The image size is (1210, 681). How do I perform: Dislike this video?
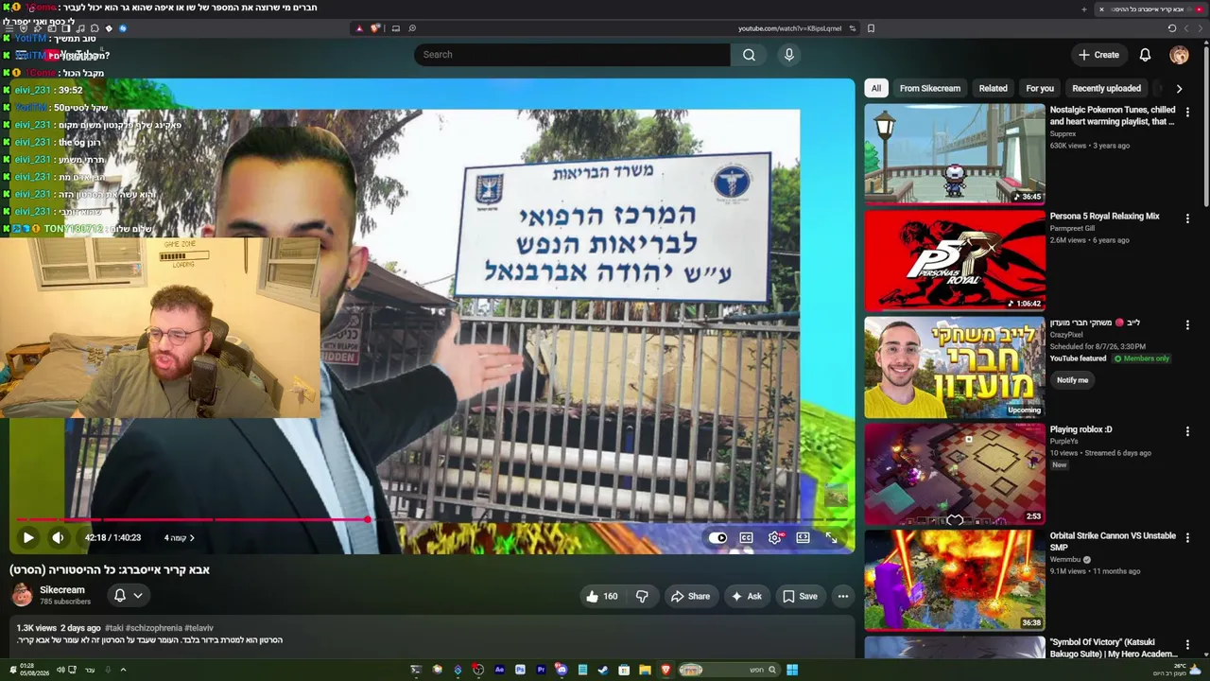click(642, 596)
